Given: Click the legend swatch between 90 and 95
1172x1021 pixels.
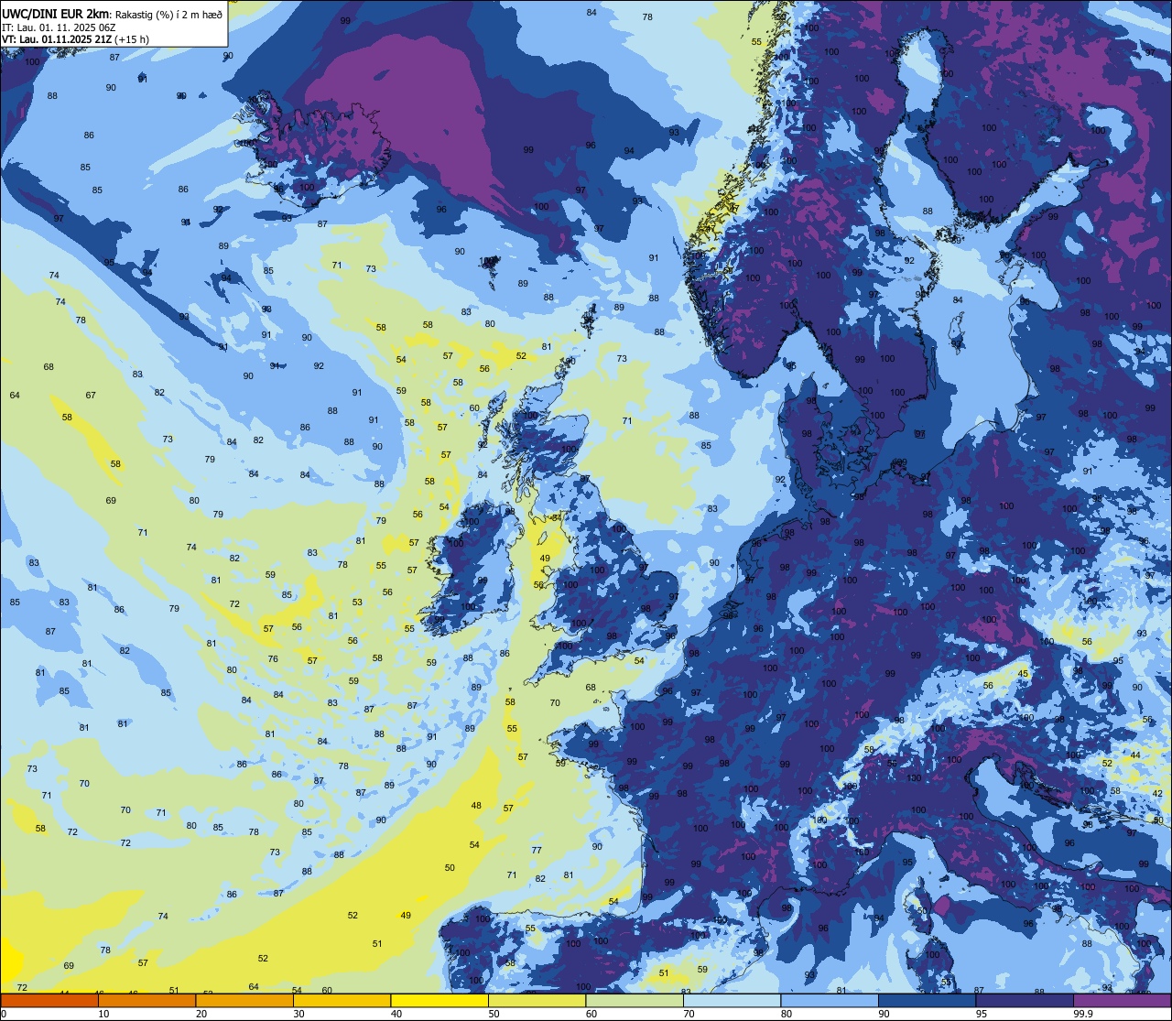Looking at the screenshot, I should click(x=927, y=1000).
